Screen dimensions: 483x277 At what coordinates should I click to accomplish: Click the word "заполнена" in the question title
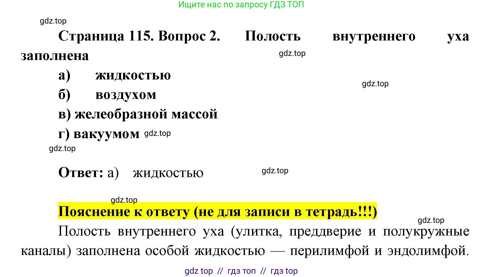pyautogui.click(x=55, y=56)
